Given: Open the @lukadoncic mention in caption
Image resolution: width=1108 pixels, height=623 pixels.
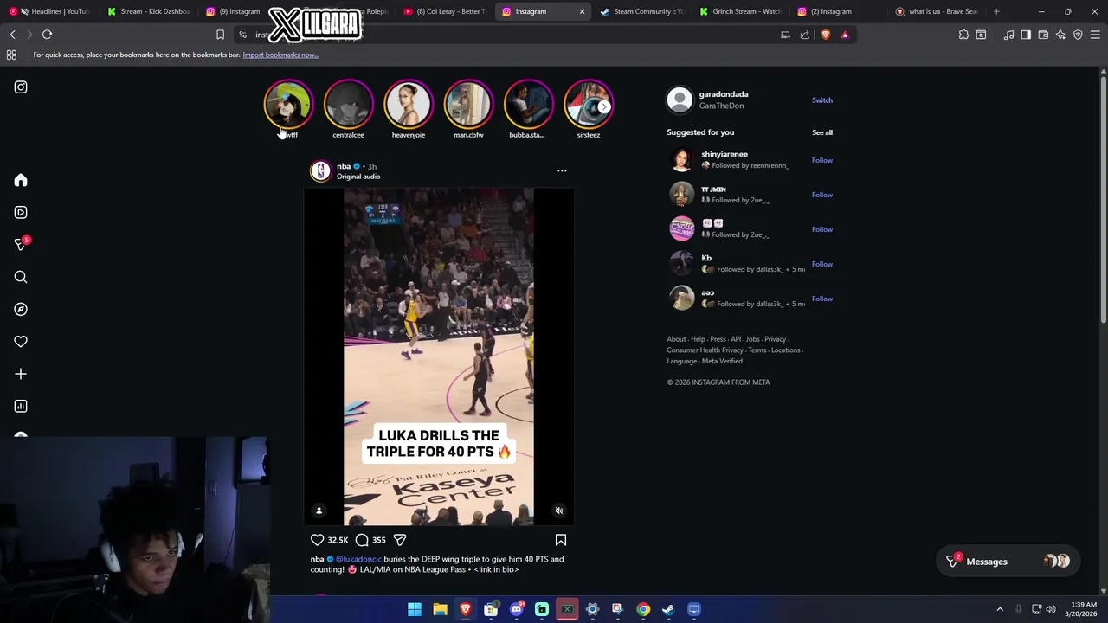Looking at the screenshot, I should [x=358, y=559].
